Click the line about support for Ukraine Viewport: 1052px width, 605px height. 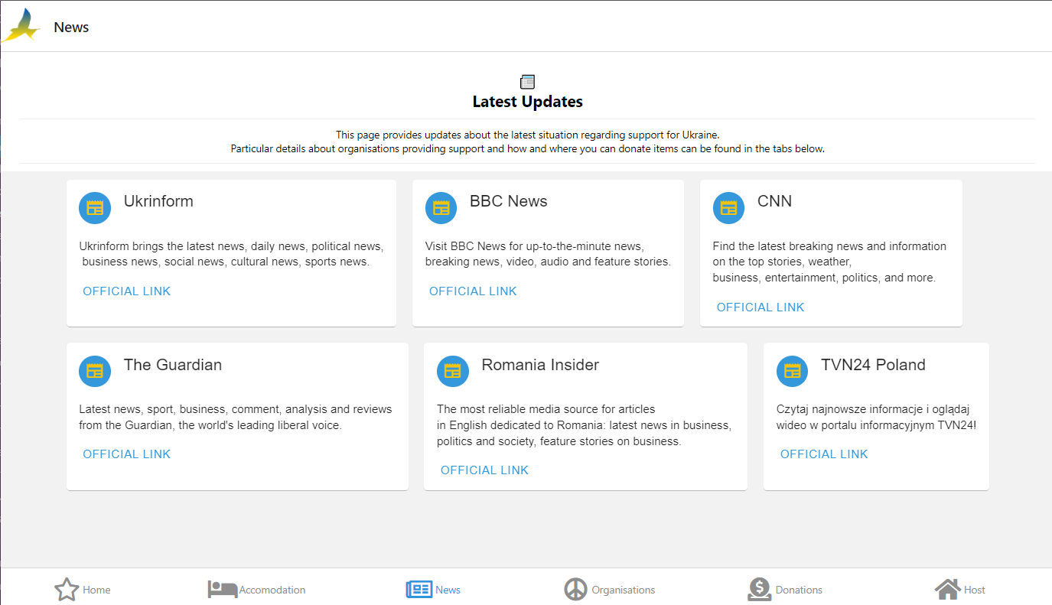coord(527,135)
